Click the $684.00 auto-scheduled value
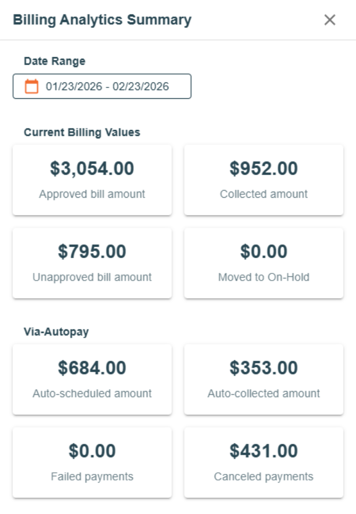The width and height of the screenshot is (356, 514). click(x=92, y=367)
